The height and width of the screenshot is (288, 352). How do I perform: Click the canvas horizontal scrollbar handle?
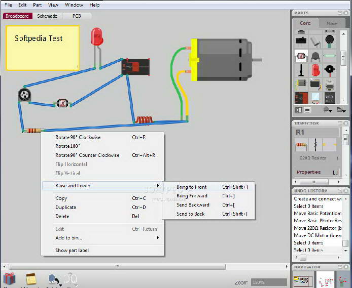[117, 266]
